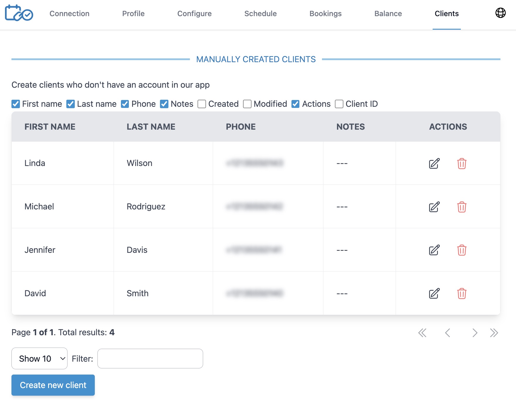Enable the Modified column checkbox

247,104
